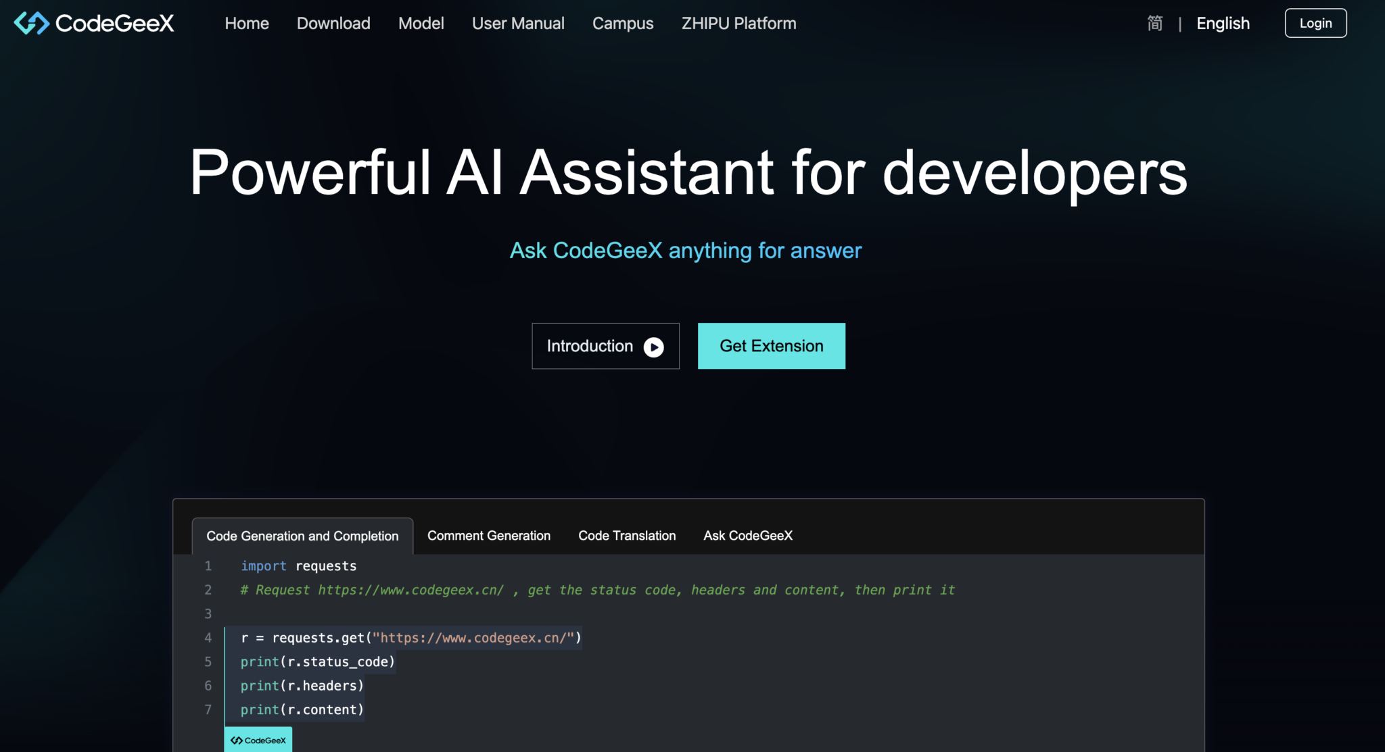Screen dimensions: 1385x752
Task: Open the ZHIPU Platform menu
Action: 738,23
